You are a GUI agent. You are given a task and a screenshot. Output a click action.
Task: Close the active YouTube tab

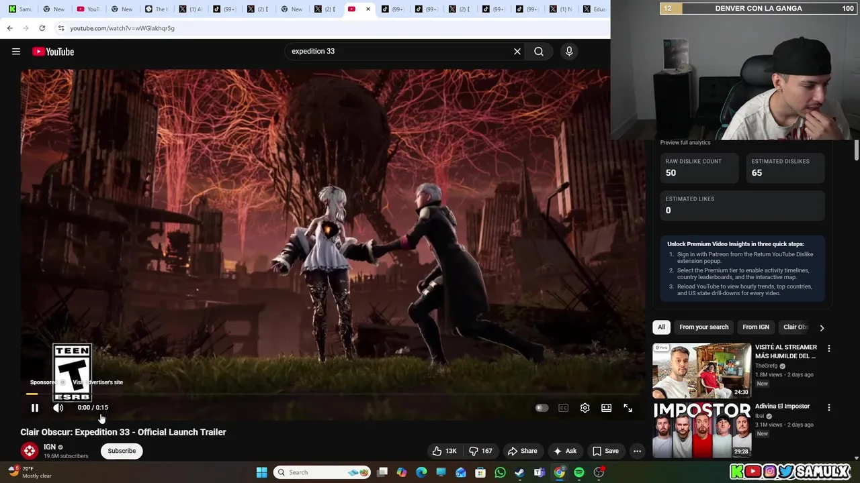[x=368, y=9]
